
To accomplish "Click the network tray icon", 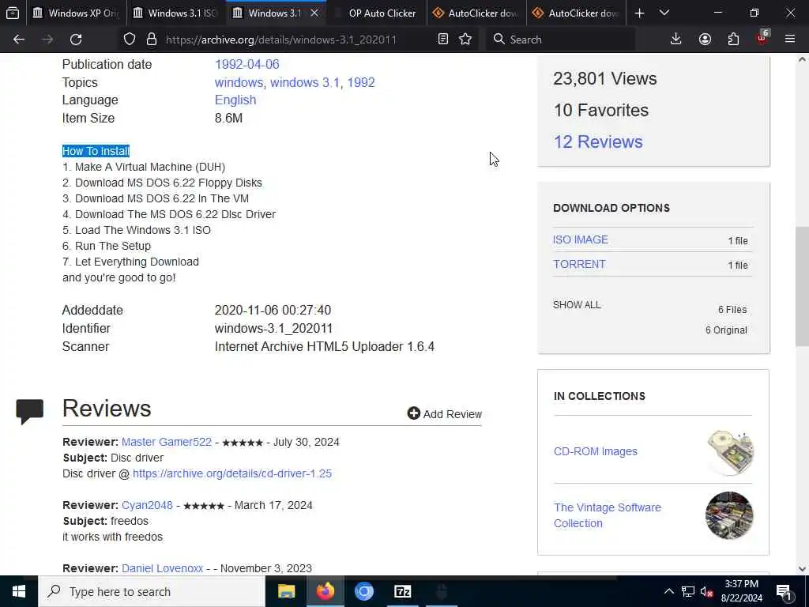I will point(688,591).
